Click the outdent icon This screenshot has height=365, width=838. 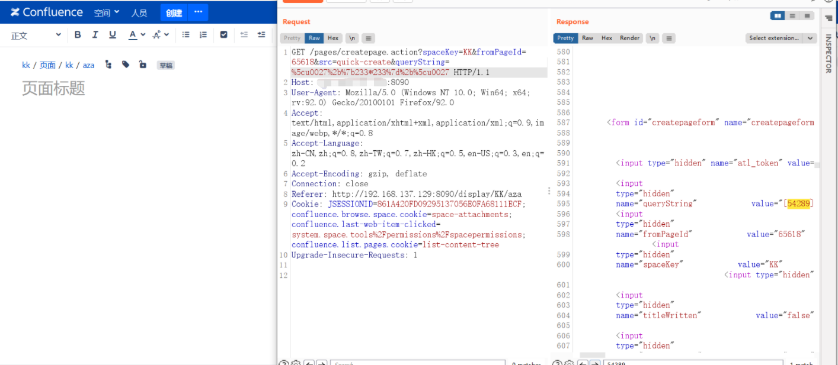(244, 35)
